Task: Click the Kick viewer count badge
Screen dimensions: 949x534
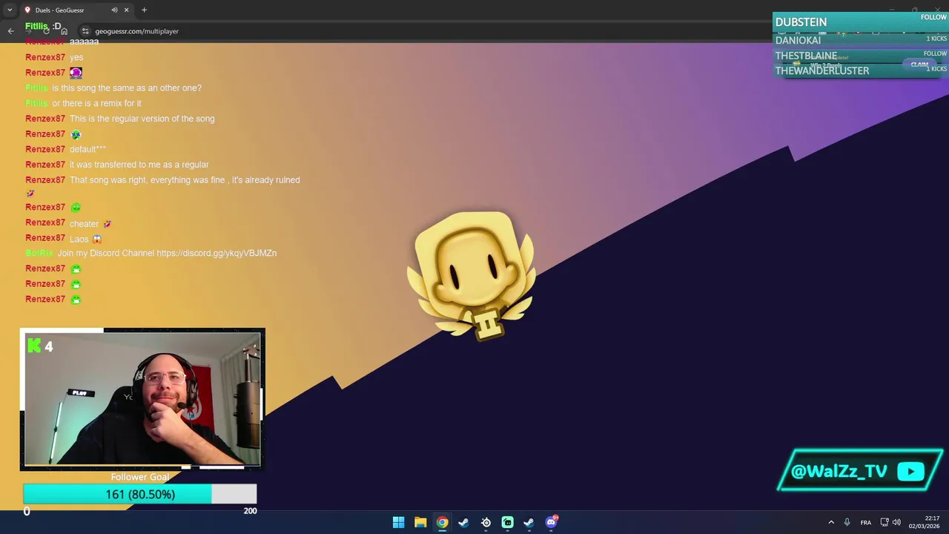Action: [x=40, y=346]
